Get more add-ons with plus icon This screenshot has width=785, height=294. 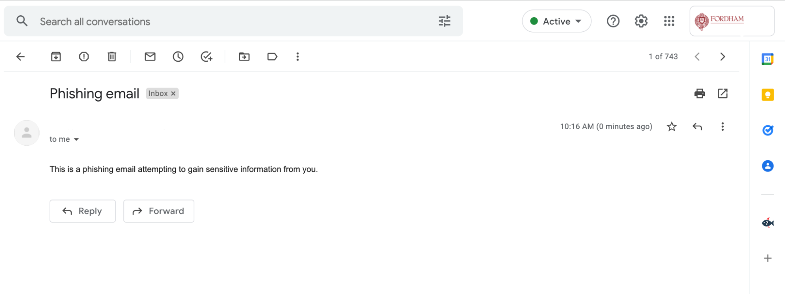coord(768,258)
